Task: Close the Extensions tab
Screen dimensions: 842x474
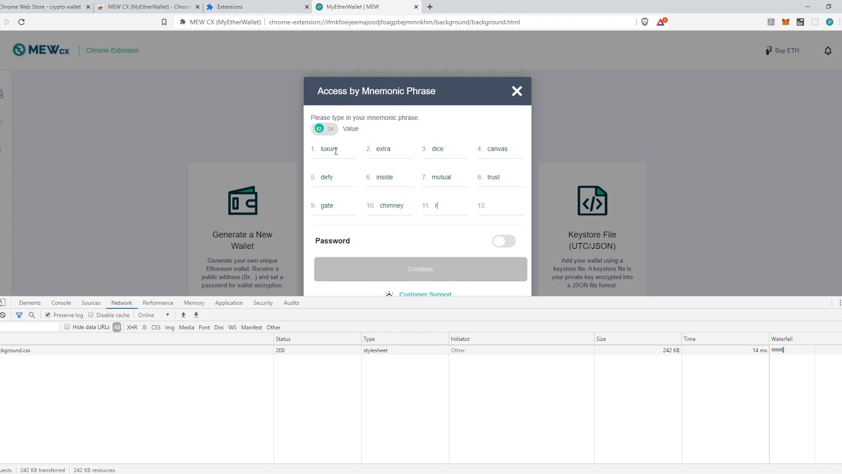Action: [307, 7]
